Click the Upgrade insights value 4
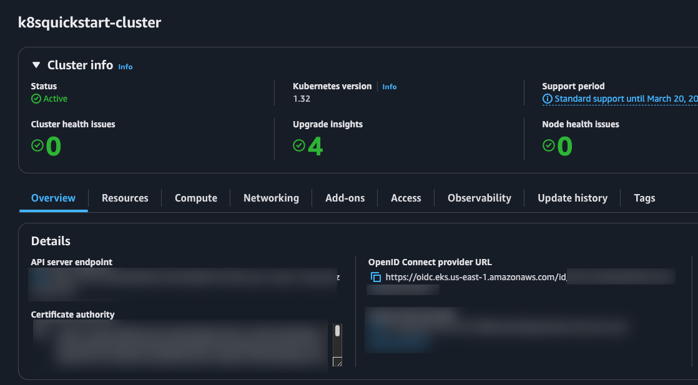698x385 pixels. 315,146
